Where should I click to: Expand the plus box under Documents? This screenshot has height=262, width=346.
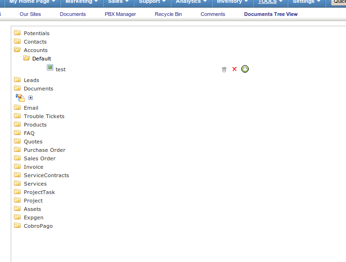31,98
